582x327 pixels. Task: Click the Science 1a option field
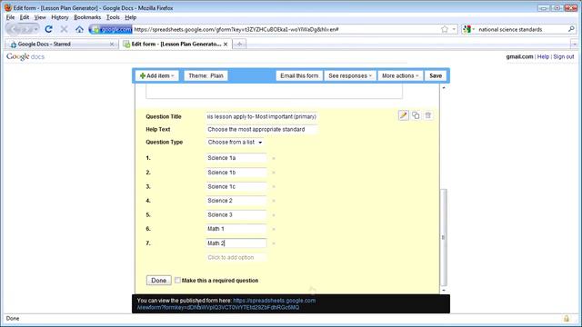tap(236, 158)
